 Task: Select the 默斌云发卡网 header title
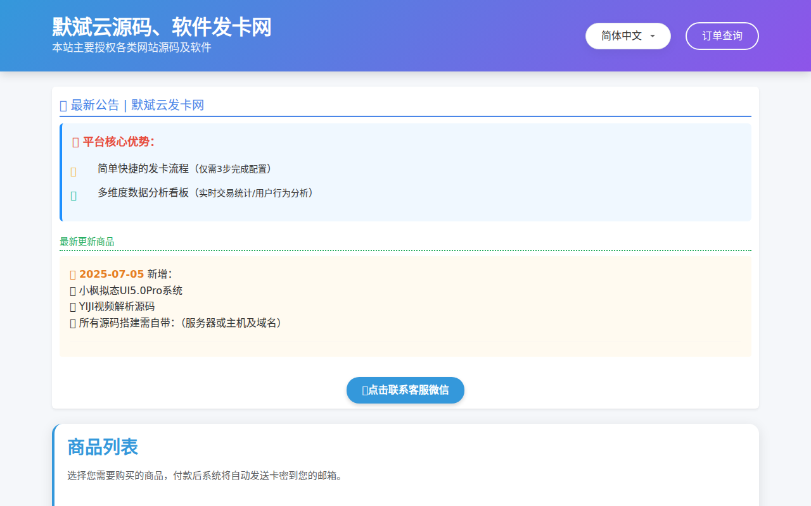click(166, 106)
